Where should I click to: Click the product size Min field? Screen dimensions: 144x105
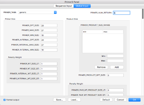115,56
